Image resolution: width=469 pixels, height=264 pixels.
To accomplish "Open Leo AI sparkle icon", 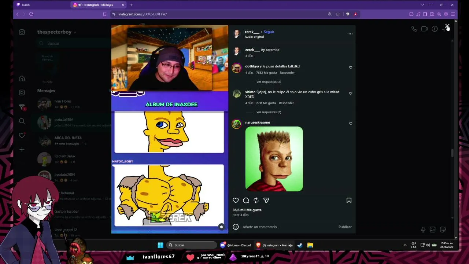I will tap(439, 14).
